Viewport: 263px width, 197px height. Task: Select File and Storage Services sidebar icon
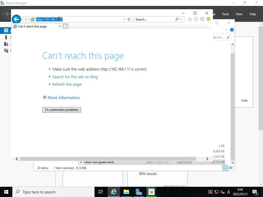coord(6,51)
